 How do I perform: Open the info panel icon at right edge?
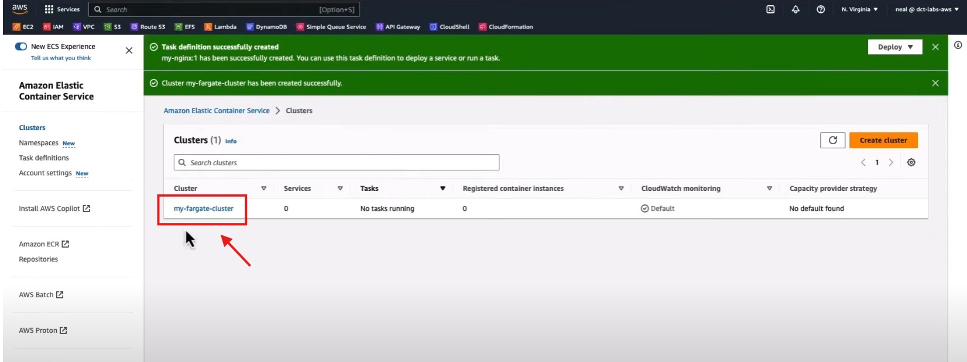[x=958, y=46]
